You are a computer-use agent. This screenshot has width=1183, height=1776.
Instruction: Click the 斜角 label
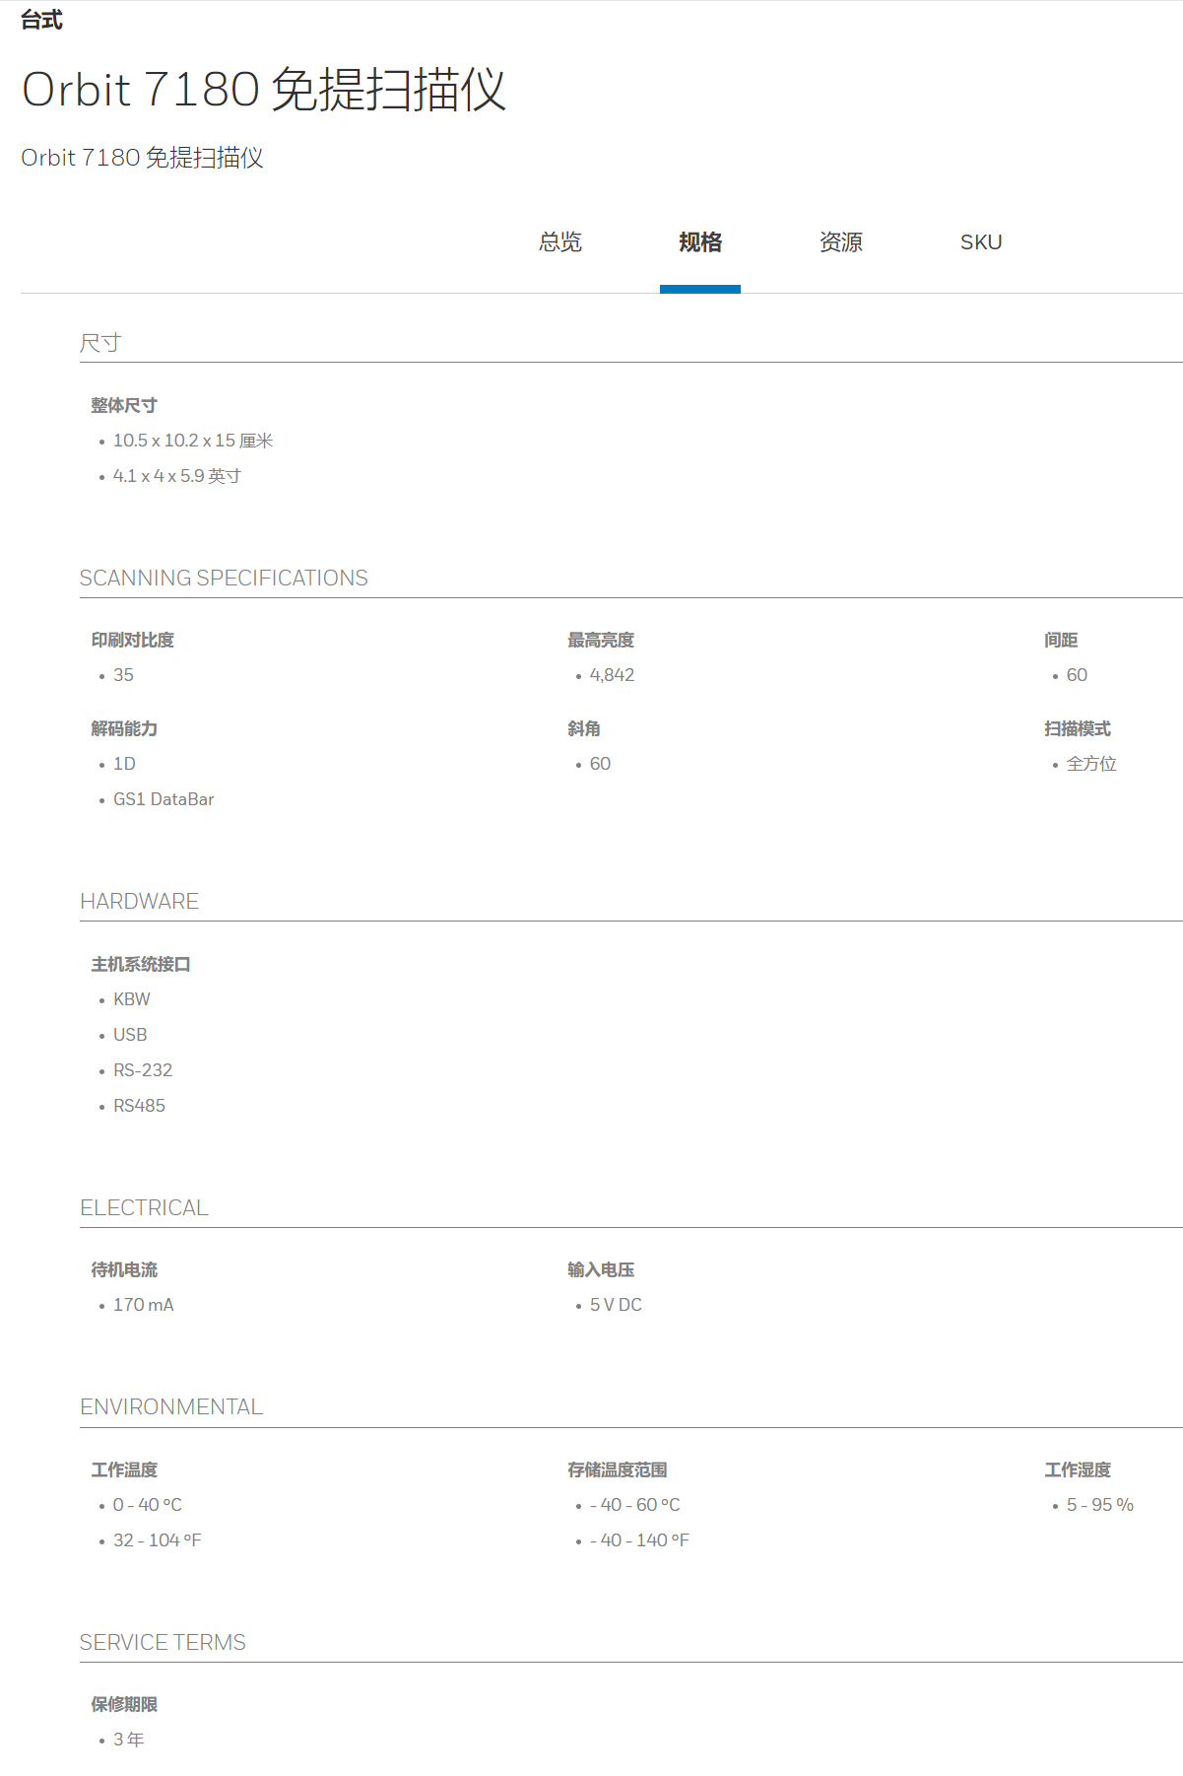[x=584, y=728]
